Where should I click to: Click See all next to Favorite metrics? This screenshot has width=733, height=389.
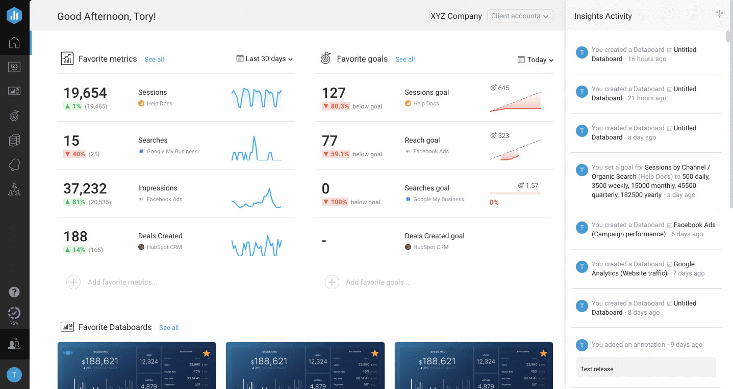(154, 59)
